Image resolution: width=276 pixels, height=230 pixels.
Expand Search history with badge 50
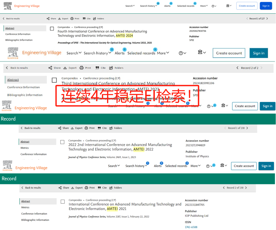point(149,6)
